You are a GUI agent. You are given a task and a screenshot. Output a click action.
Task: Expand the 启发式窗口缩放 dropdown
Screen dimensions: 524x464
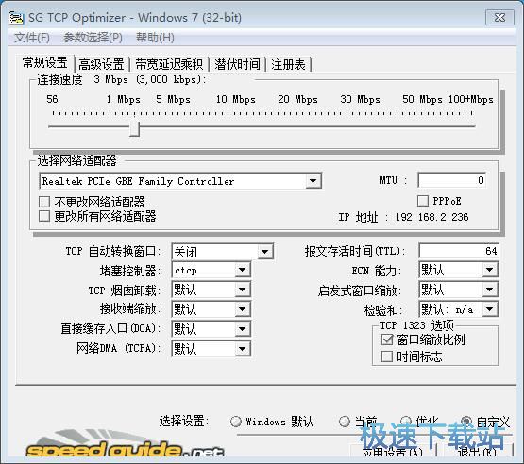click(490, 290)
